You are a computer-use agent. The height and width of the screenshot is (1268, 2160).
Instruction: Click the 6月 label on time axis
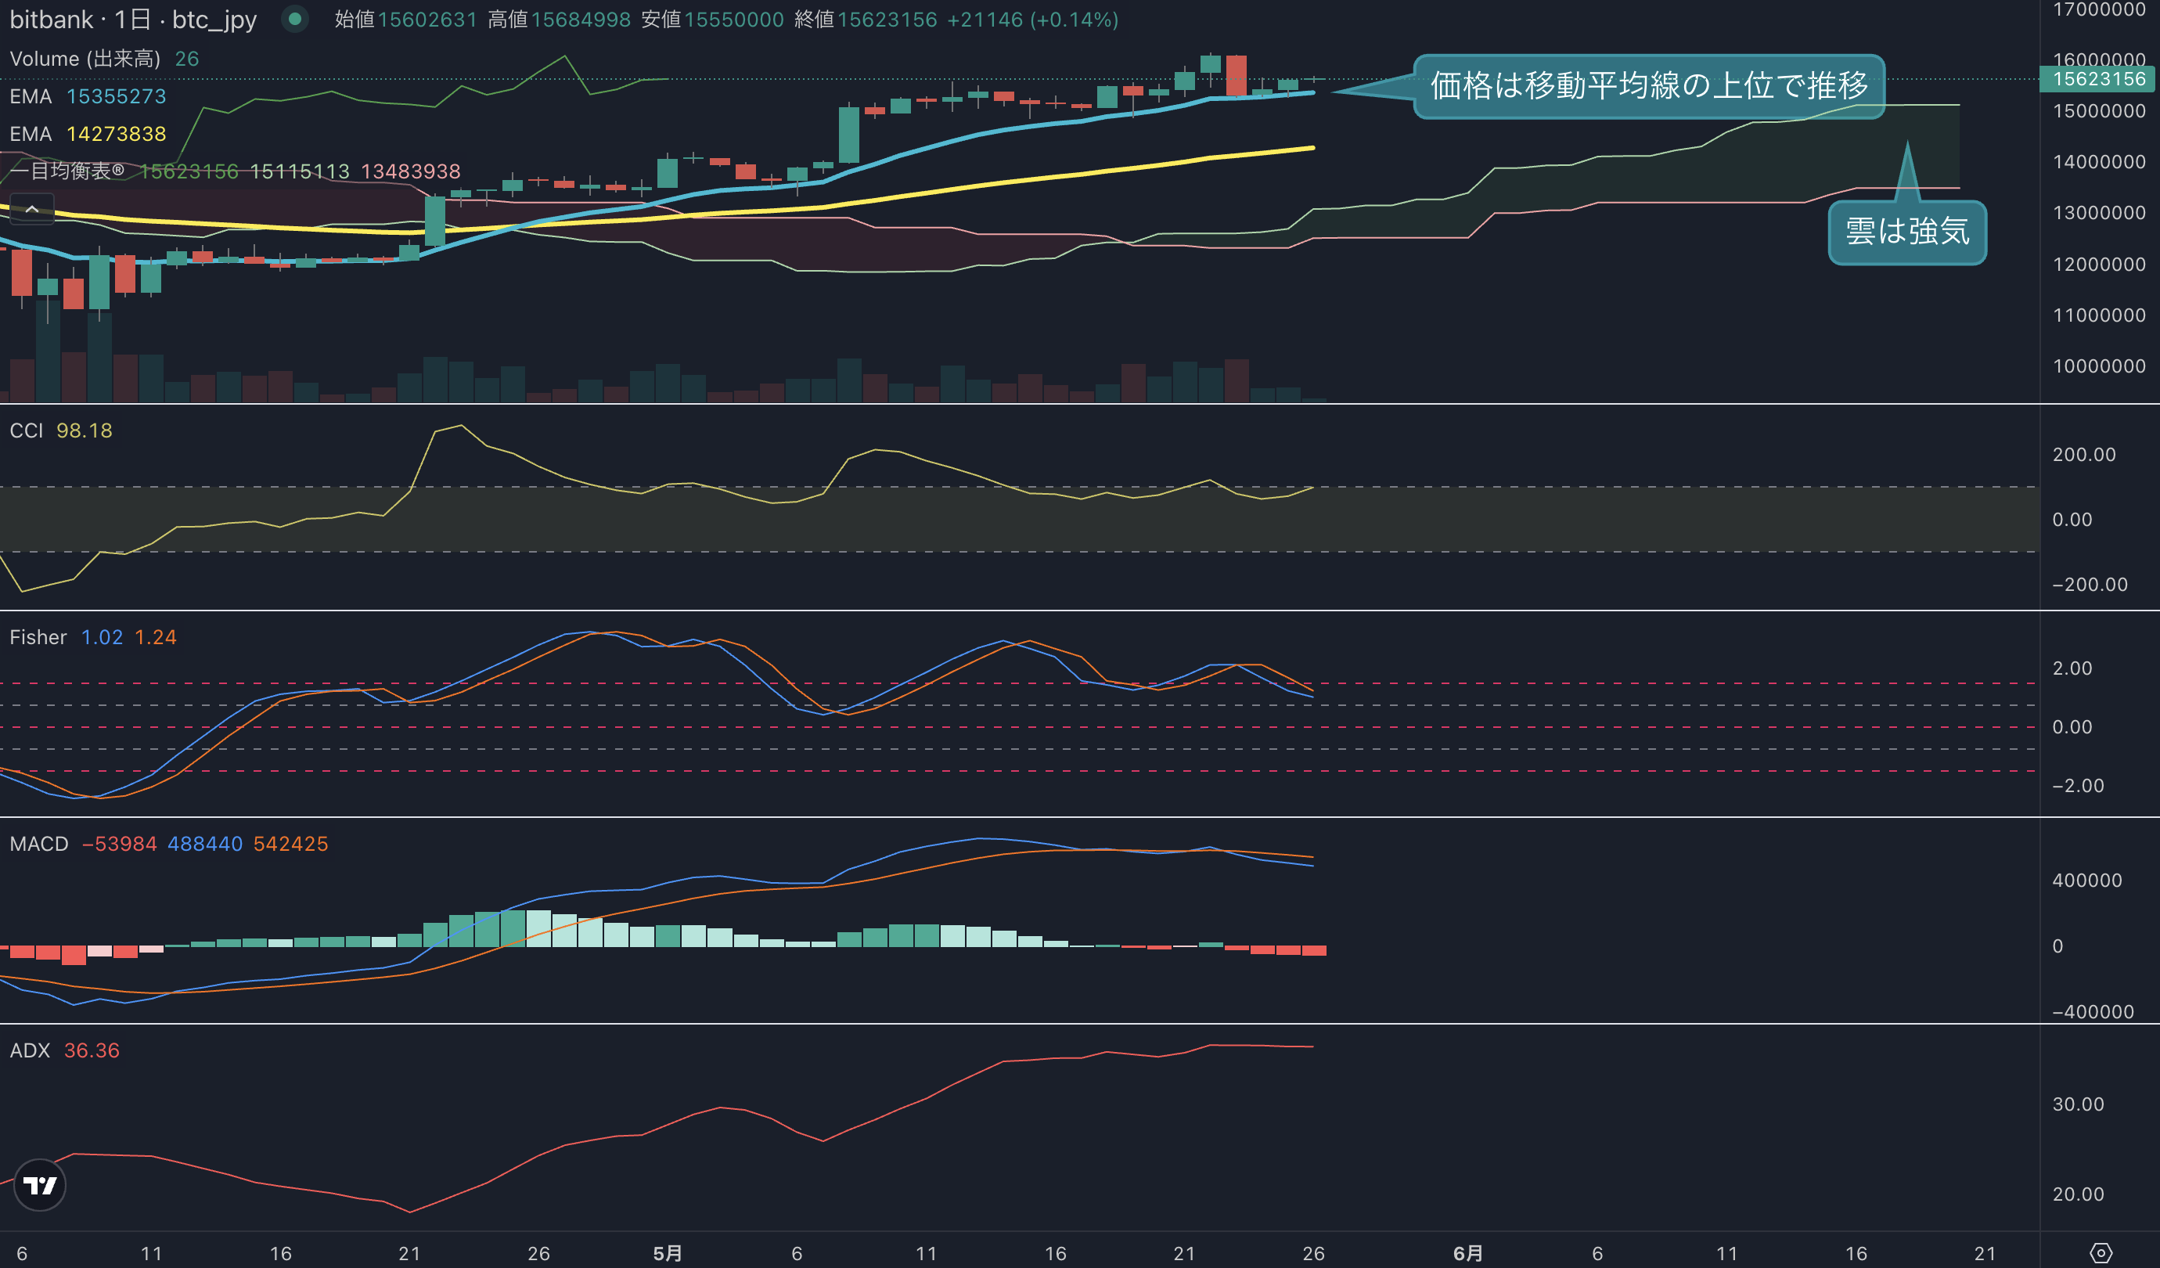pos(1467,1252)
